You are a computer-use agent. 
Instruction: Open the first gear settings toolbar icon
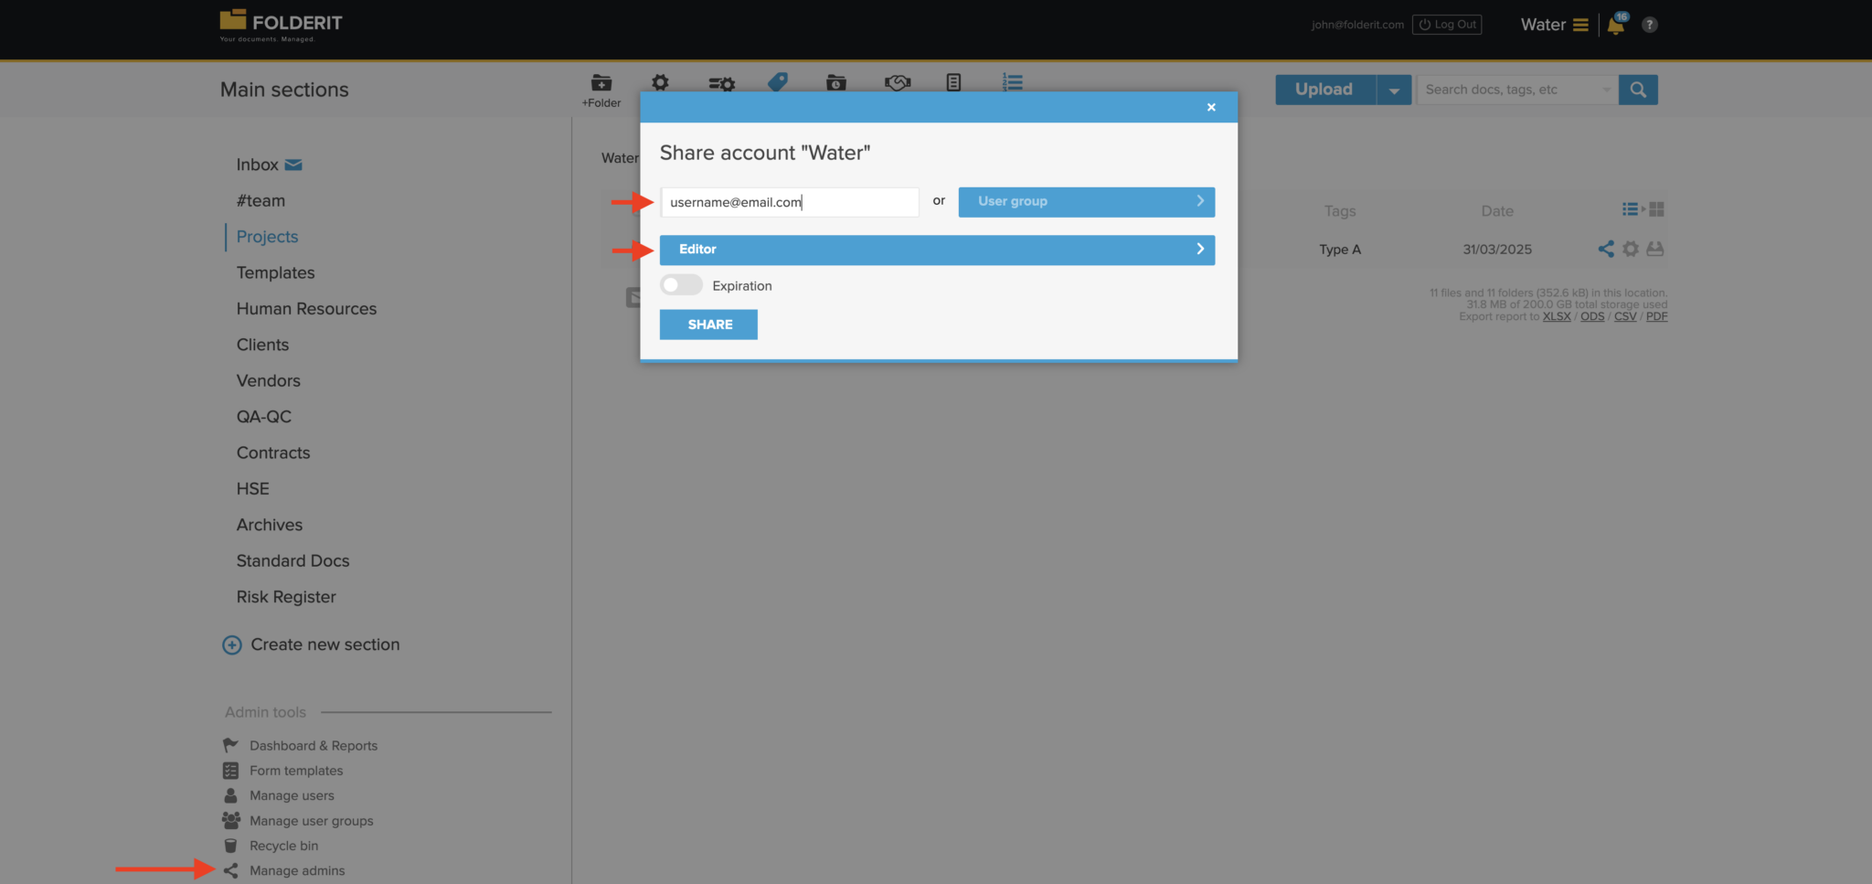pos(660,82)
